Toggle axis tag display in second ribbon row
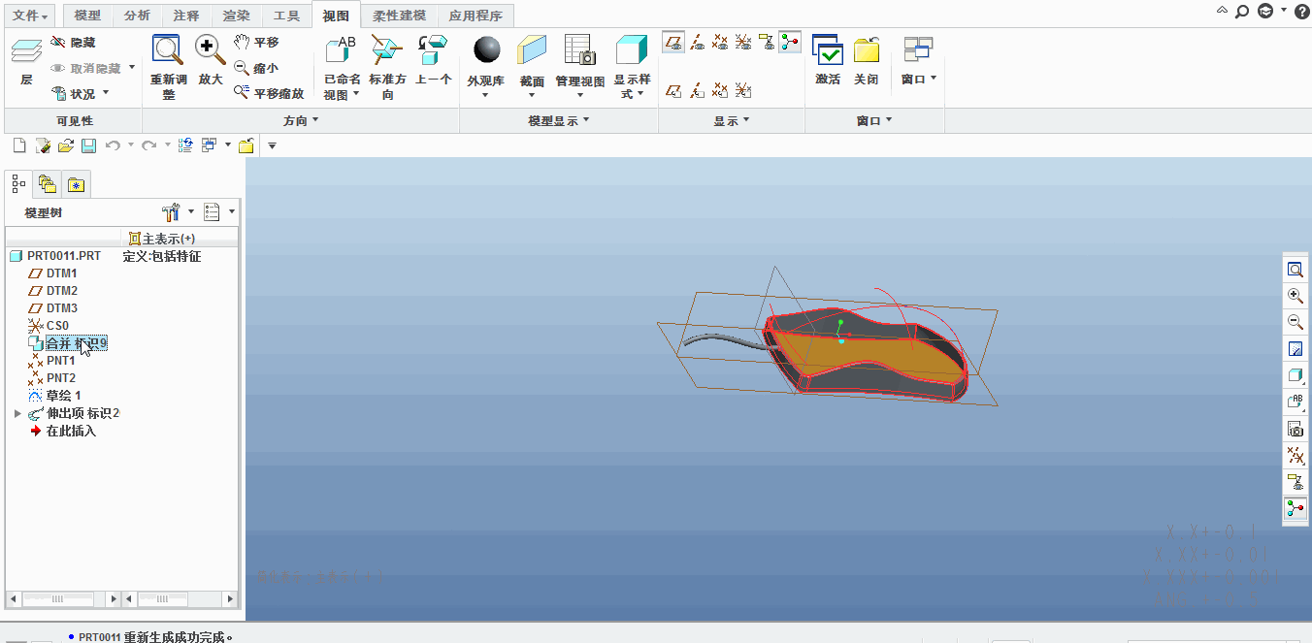1312x643 pixels. 697,90
